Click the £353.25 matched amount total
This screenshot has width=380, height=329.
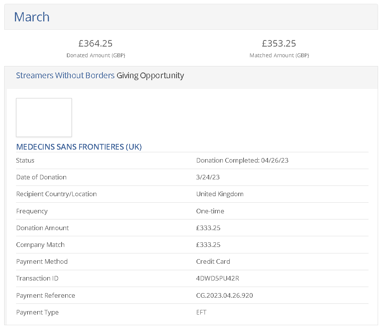click(x=279, y=44)
